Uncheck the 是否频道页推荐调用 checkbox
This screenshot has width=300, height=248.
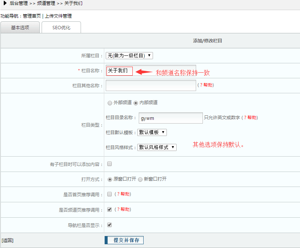(109, 209)
